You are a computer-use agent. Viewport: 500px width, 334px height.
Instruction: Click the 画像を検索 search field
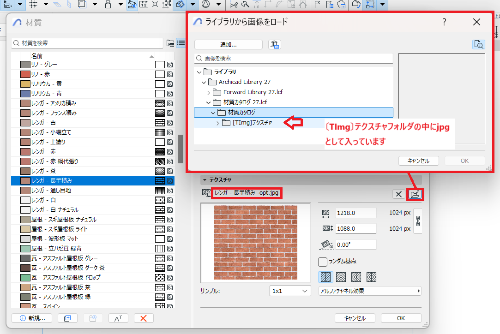294,58
